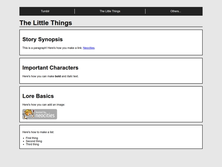Viewport: 222px width, 167px height.
Task: Select the 'Third thing' list item
Action: [32, 144]
